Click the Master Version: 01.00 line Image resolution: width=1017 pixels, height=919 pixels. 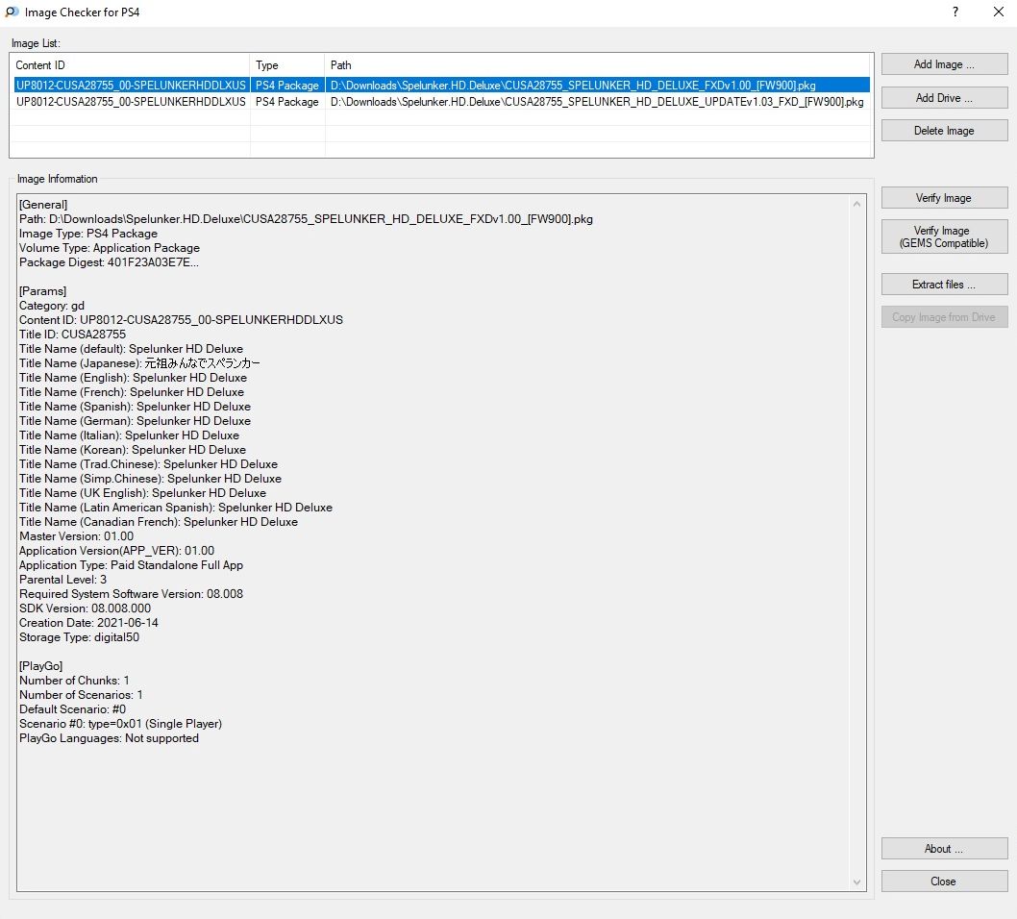click(77, 536)
